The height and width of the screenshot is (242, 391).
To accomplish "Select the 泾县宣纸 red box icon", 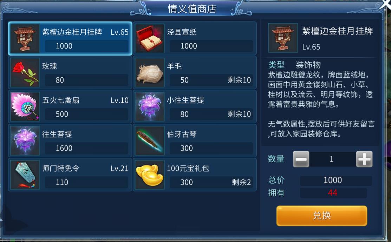I will [150, 38].
